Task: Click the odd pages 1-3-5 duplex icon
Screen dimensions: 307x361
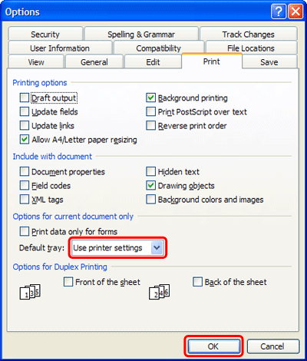Action: coord(30,292)
